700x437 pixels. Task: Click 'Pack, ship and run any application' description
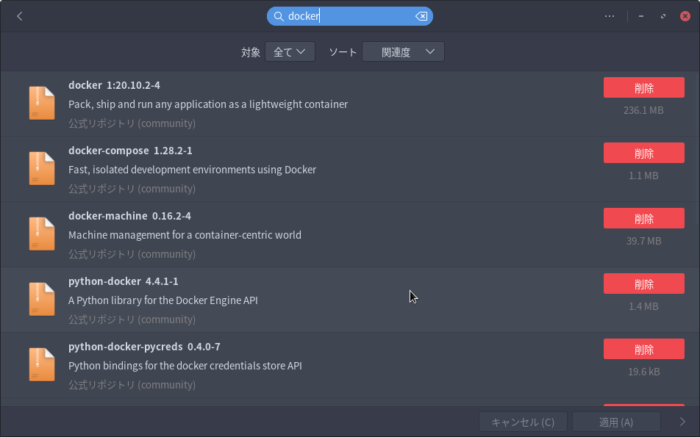pyautogui.click(x=208, y=104)
